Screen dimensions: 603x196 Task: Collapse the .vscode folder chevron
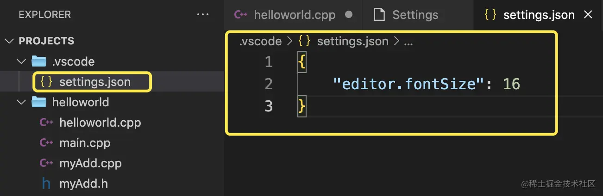click(x=21, y=61)
